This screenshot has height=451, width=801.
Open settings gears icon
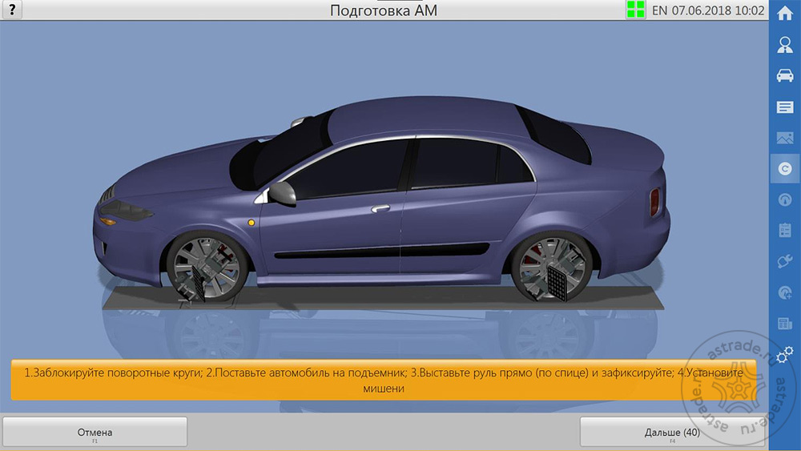point(785,354)
